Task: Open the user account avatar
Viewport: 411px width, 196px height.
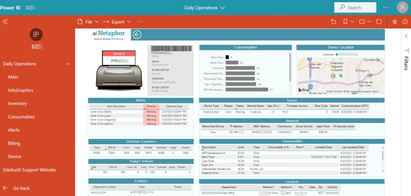Action: tap(402, 8)
